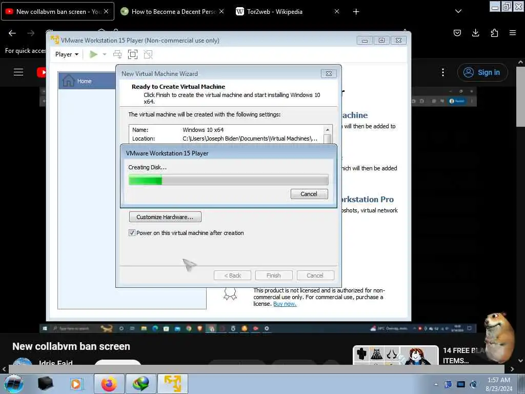Click the VMware logo in title bar
Screen dimensions: 525x394
point(54,40)
